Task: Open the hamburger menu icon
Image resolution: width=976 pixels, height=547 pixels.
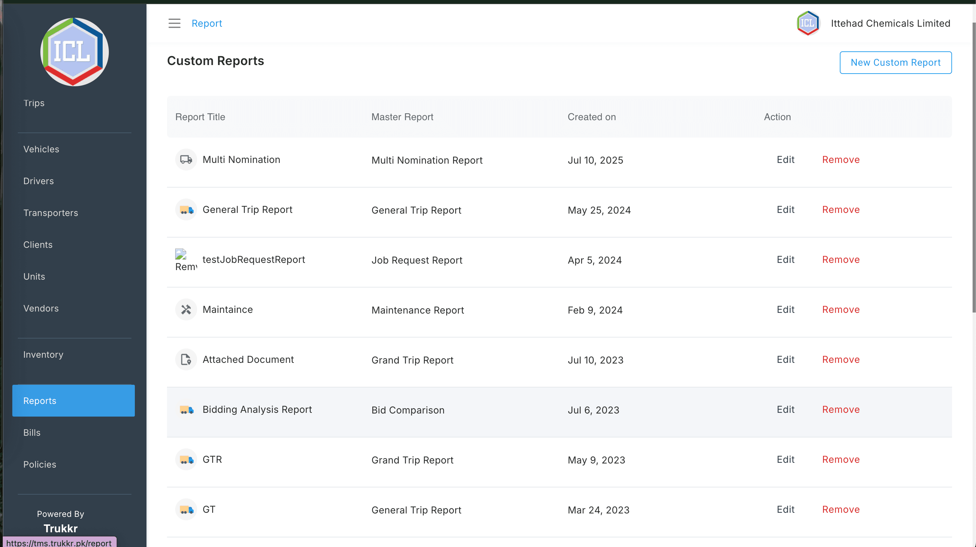Action: 174,23
